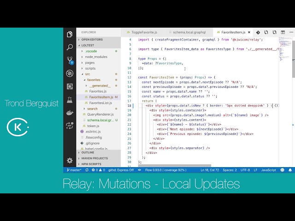Click the synchronize changes icon in status bar

tap(87, 170)
